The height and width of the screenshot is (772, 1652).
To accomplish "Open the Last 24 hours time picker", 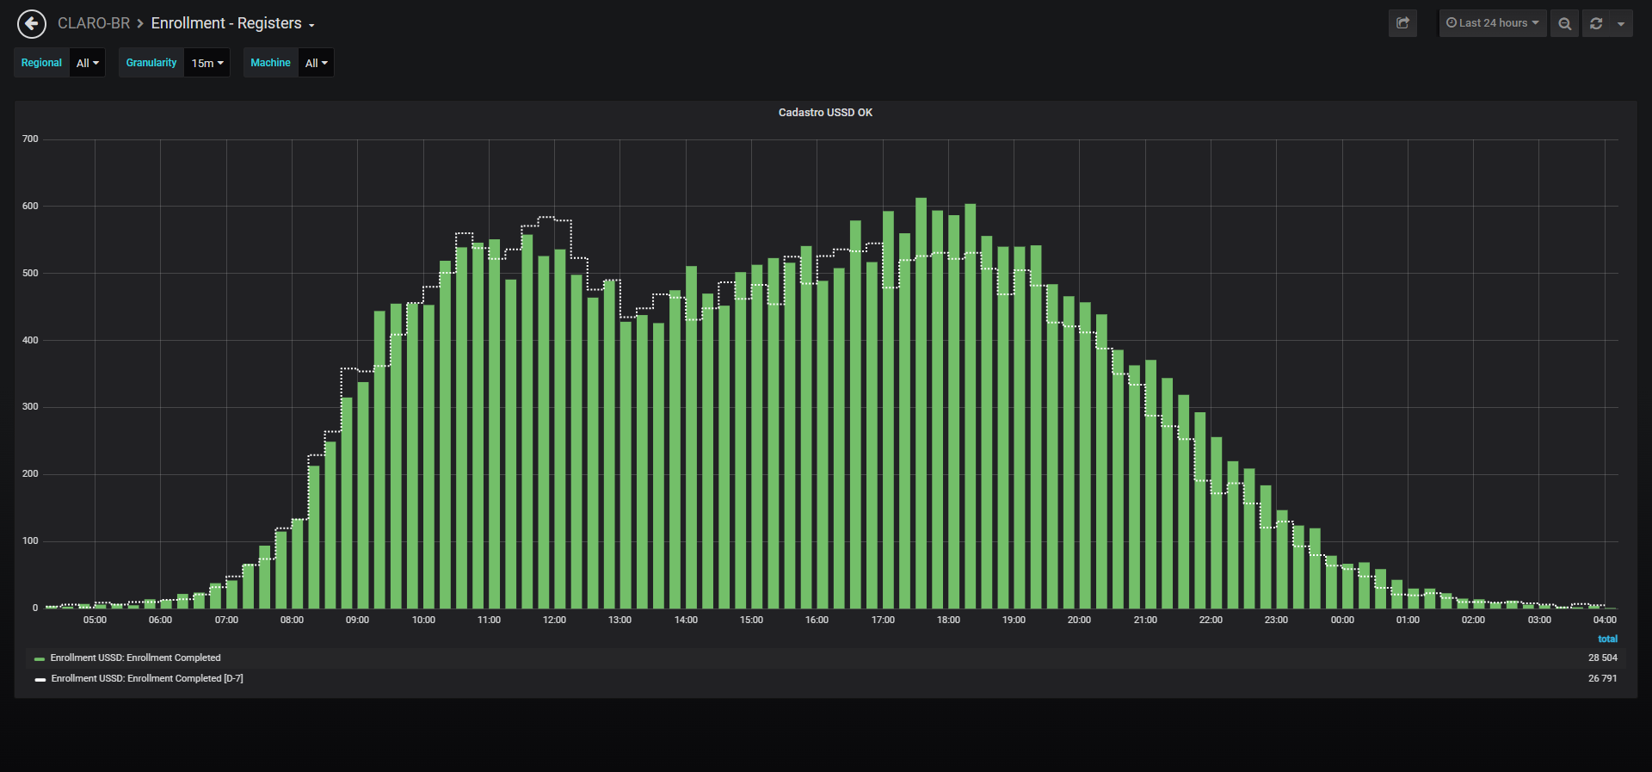I will click(1493, 23).
